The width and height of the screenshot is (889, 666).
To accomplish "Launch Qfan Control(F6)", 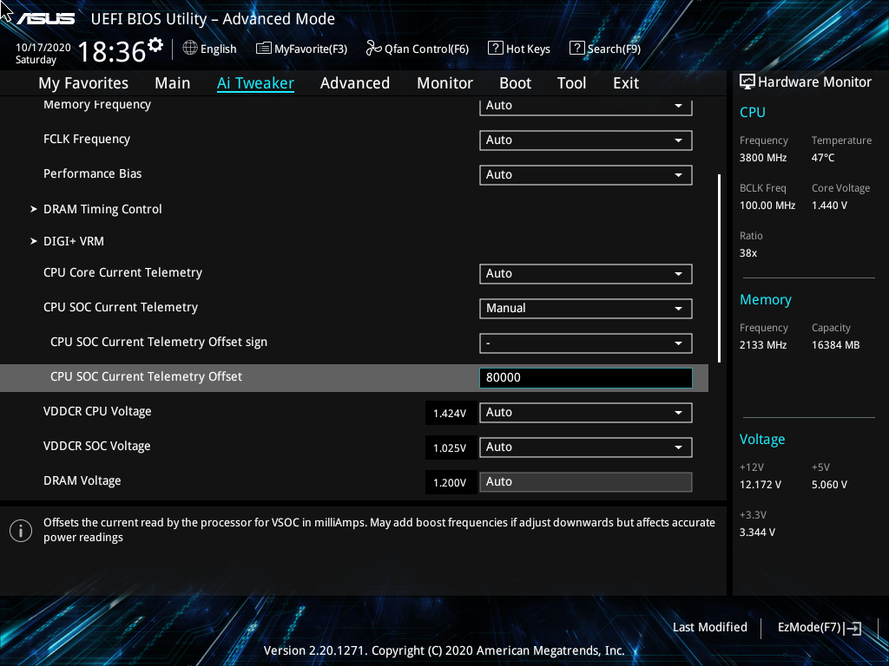I will (x=418, y=49).
